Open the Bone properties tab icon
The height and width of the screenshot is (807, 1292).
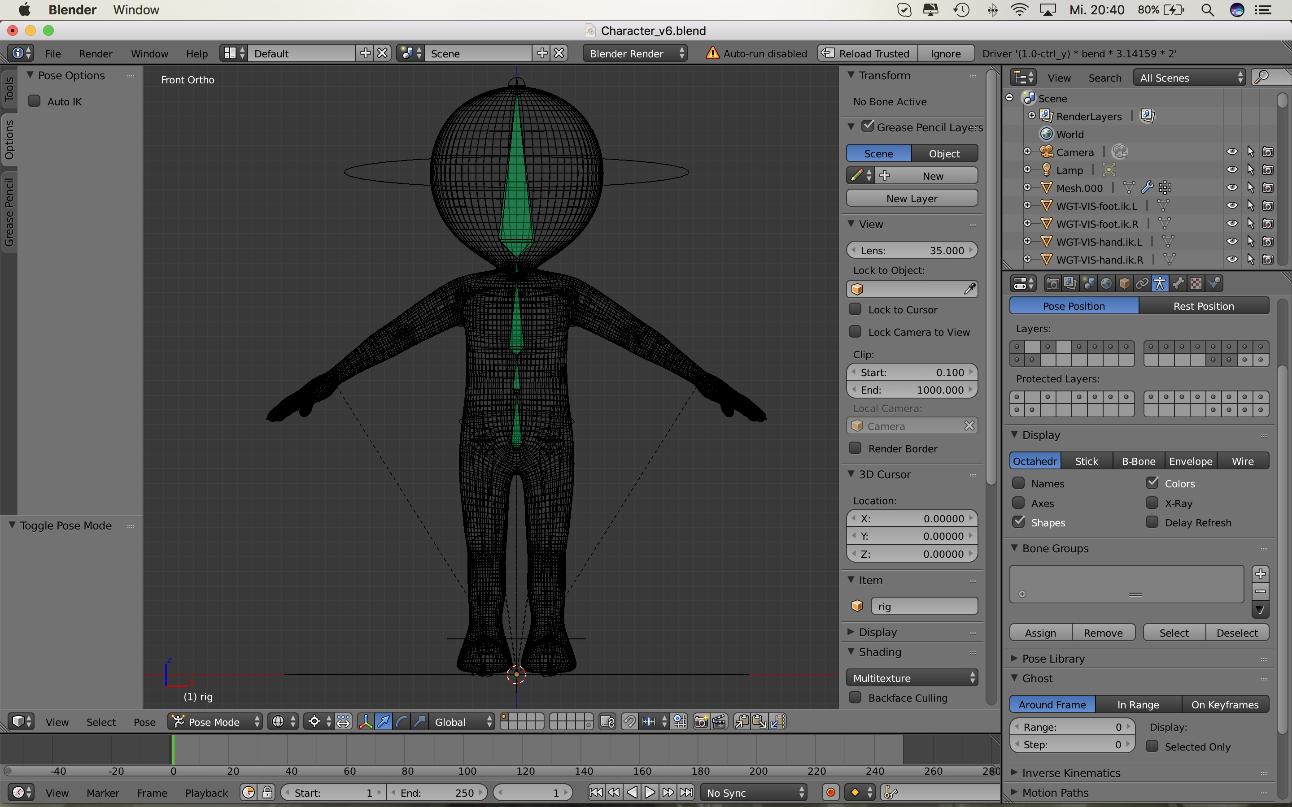[1178, 283]
